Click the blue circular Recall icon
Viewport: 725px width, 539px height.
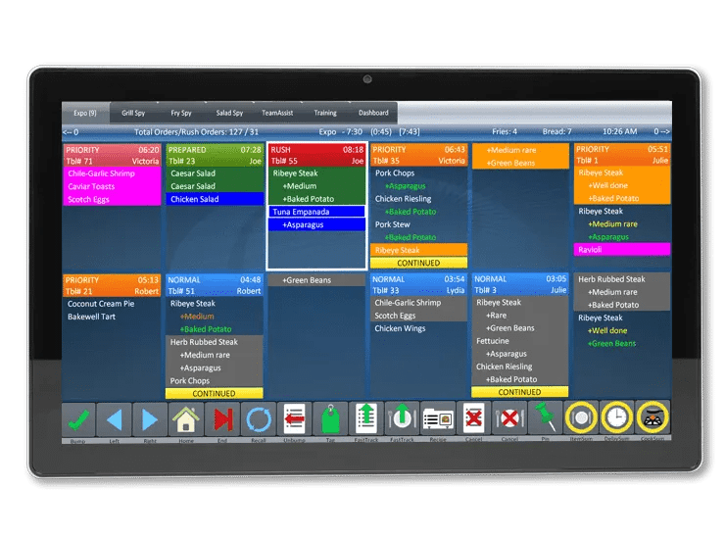click(x=259, y=419)
